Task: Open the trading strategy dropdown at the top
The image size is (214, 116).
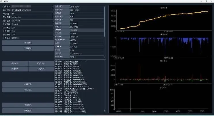Action: pos(32,6)
